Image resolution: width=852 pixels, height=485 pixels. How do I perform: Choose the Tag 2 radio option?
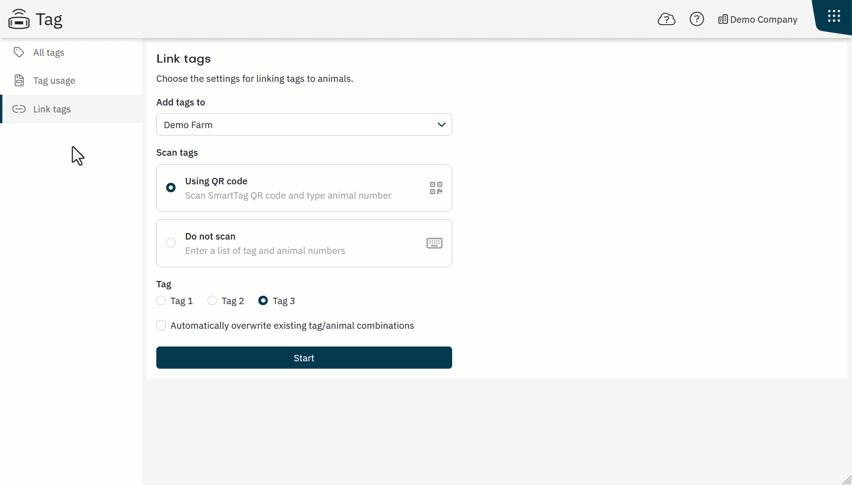tap(212, 301)
